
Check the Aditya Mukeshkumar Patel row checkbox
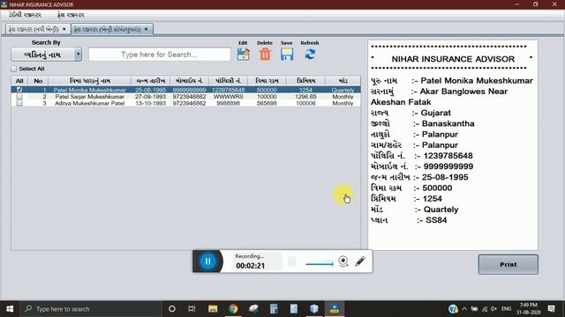[19, 103]
